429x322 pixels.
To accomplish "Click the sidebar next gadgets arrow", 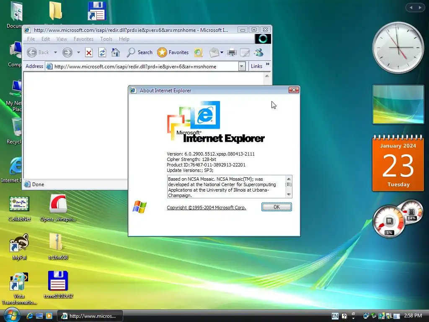I will tap(420, 8).
